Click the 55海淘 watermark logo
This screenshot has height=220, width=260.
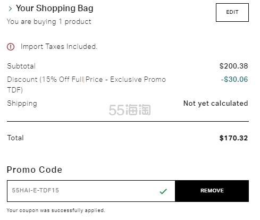tap(130, 110)
